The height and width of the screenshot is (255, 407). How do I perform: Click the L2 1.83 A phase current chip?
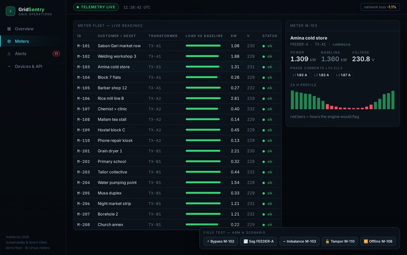[x=321, y=75]
